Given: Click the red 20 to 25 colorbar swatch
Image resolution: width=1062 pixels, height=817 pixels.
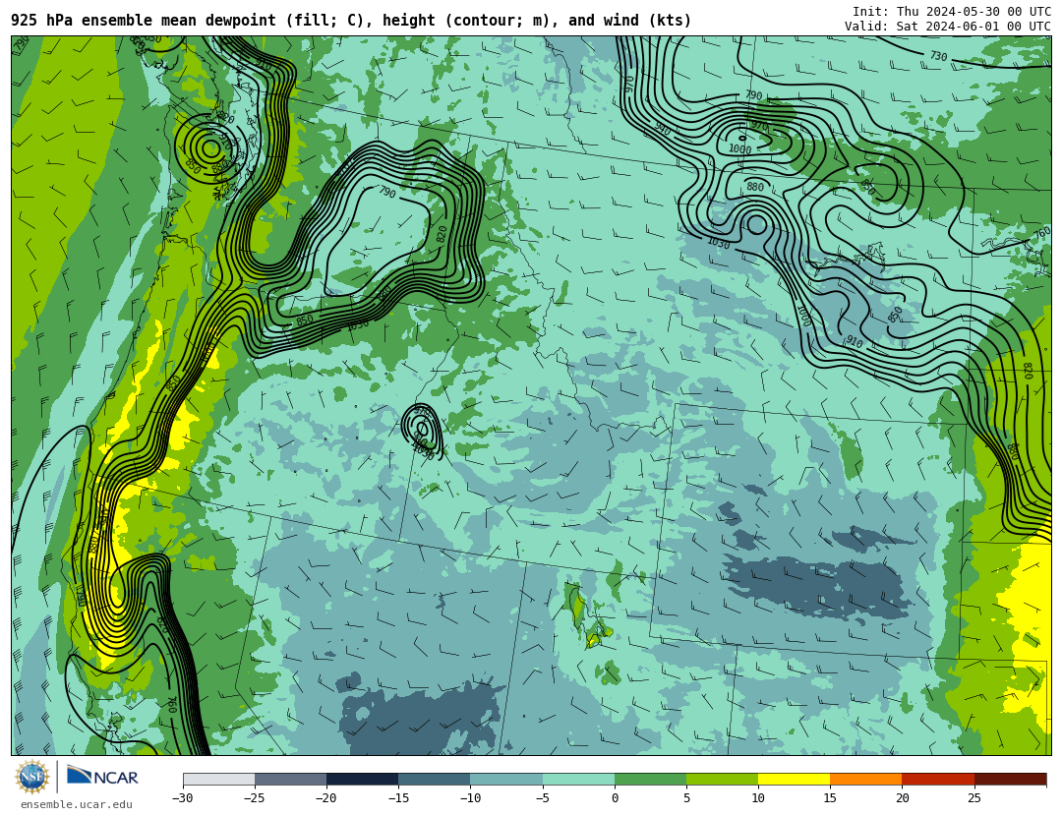Looking at the screenshot, I should coord(938,779).
